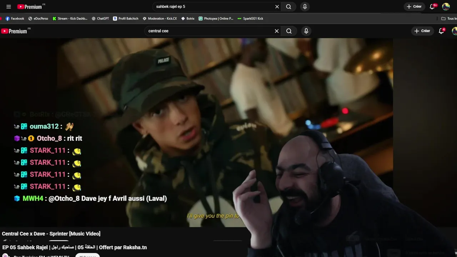Open the YouTube hamburger guide menu
This screenshot has height=257, width=457.
pyautogui.click(x=9, y=6)
